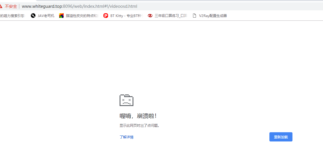Screen dimensions: 323x155
Task: Click the red P BT Kitty favicon
Action: [106, 16]
